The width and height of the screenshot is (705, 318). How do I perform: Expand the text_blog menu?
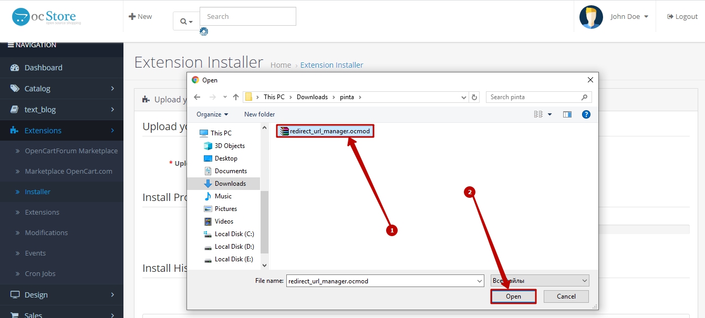(61, 109)
